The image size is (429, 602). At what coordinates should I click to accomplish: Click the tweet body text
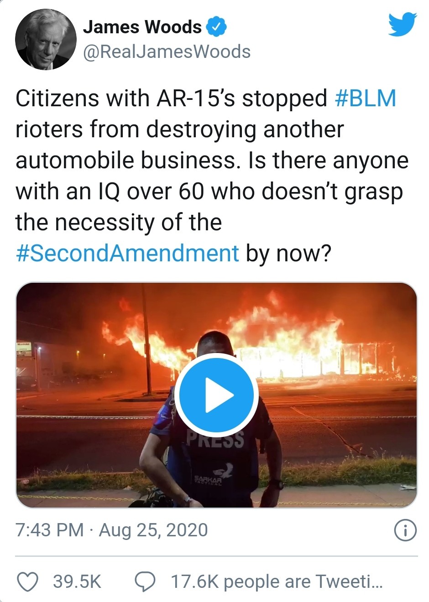coord(212,176)
